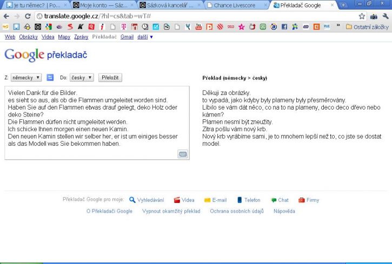
Task: Click the translated line 'Zítra pošlu vám nový krb.'
Action: click(x=235, y=129)
